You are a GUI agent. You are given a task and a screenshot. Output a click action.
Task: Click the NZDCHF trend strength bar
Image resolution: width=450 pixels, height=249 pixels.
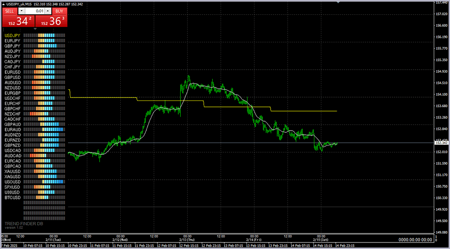(x=44, y=114)
